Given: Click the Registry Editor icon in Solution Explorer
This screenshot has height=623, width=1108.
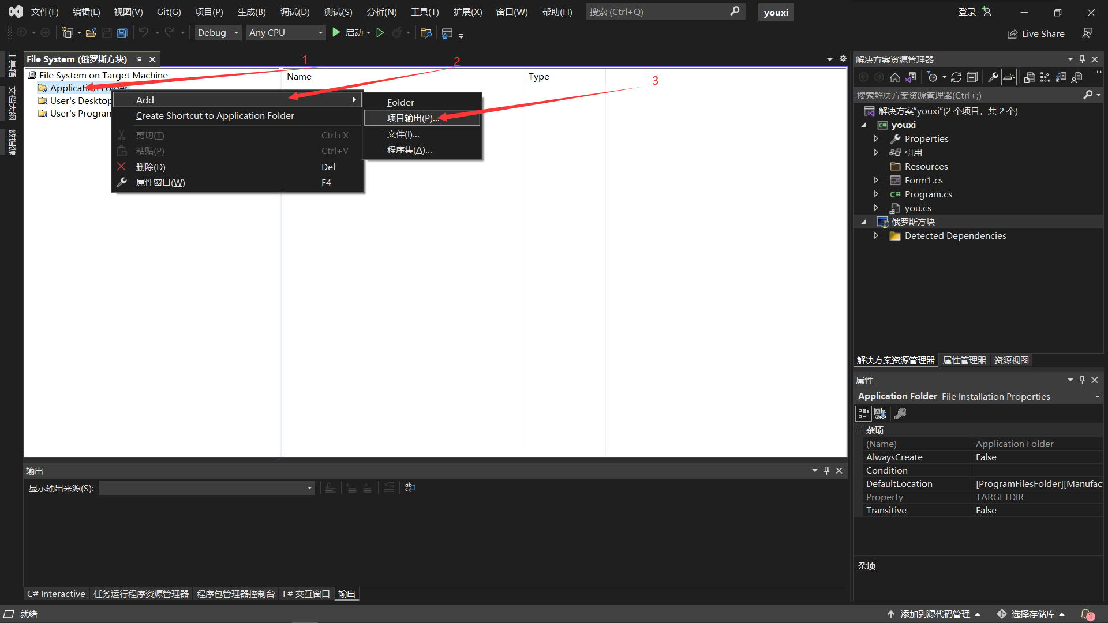Looking at the screenshot, I should coord(1045,77).
